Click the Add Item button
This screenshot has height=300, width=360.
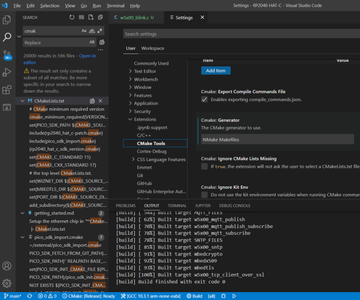[x=216, y=71]
